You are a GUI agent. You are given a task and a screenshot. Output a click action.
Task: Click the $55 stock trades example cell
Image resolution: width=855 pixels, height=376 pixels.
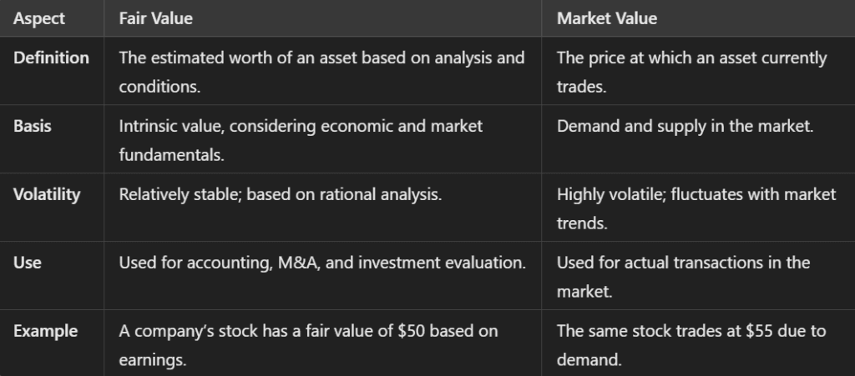[691, 345]
